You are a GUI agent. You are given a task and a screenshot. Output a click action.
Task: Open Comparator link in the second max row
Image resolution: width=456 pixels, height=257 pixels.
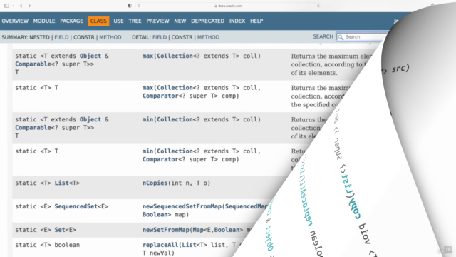click(160, 96)
